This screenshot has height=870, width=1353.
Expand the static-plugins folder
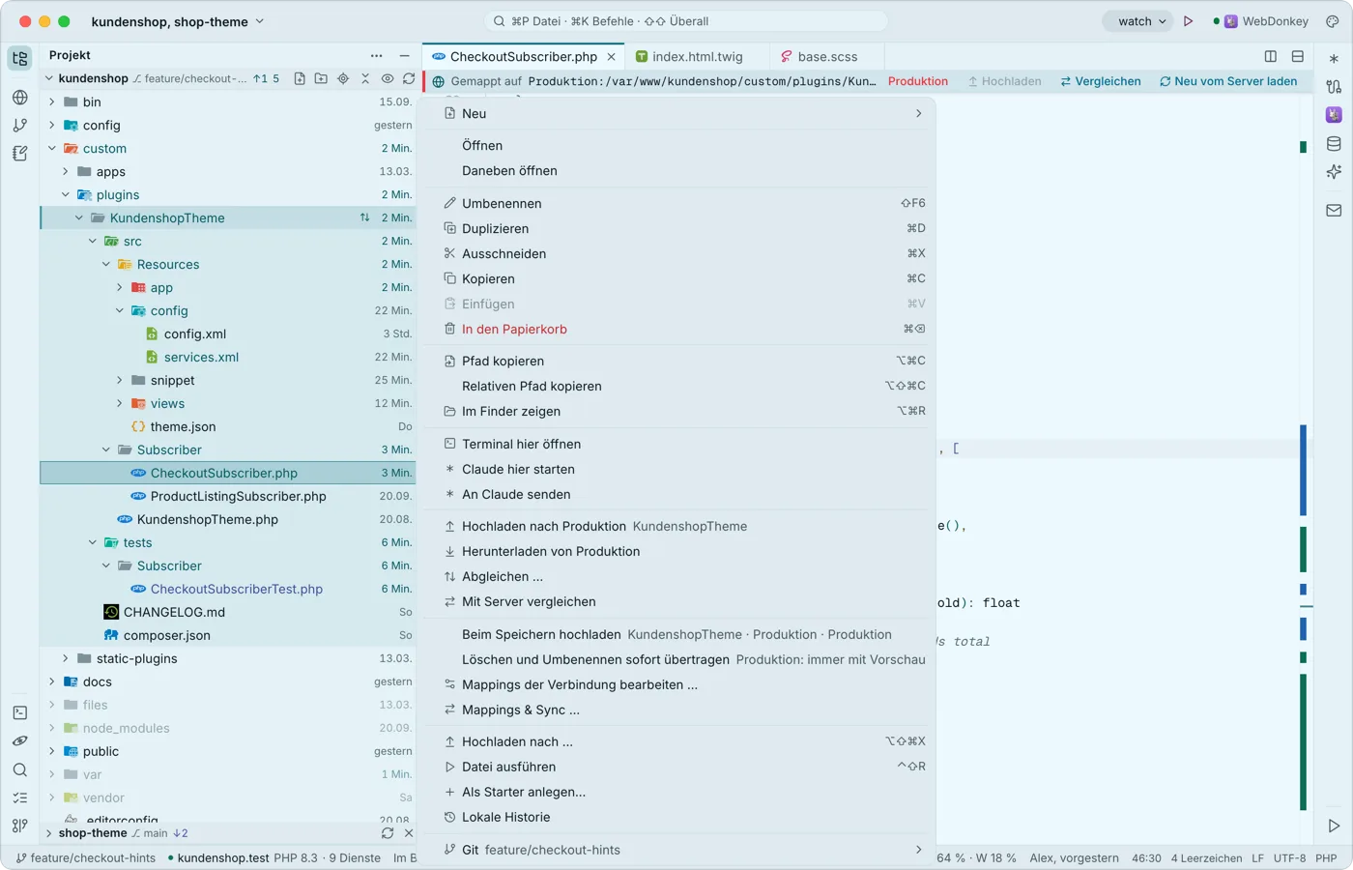66,658
